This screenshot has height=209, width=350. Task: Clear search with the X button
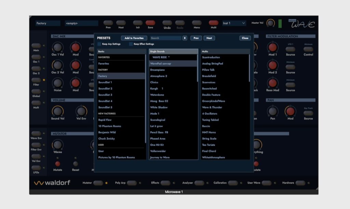[185, 38]
